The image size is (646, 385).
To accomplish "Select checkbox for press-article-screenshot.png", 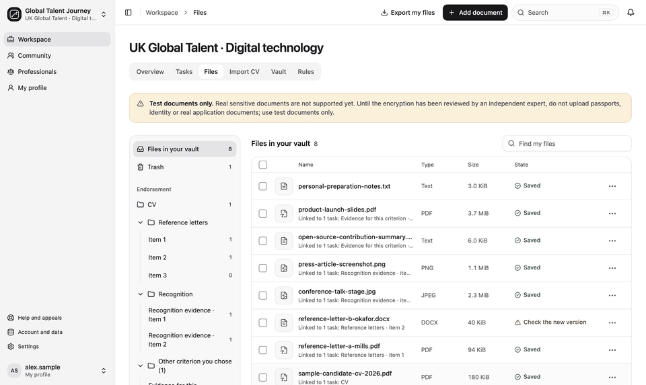I will click(x=263, y=268).
